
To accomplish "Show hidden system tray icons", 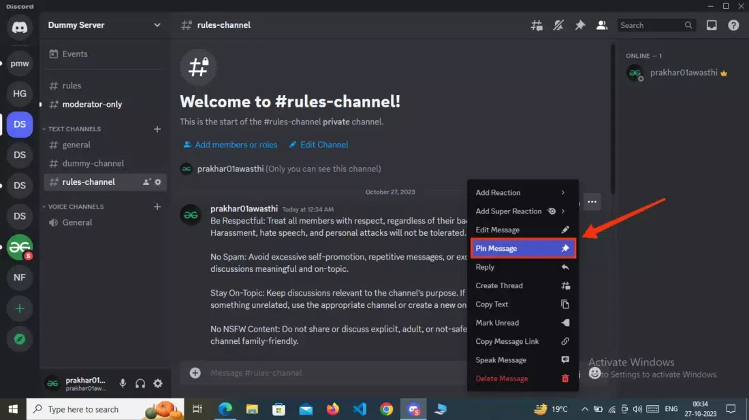I will coord(585,409).
